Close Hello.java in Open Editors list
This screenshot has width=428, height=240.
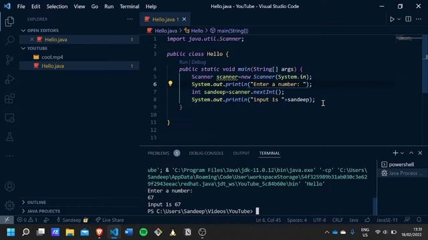(32, 39)
